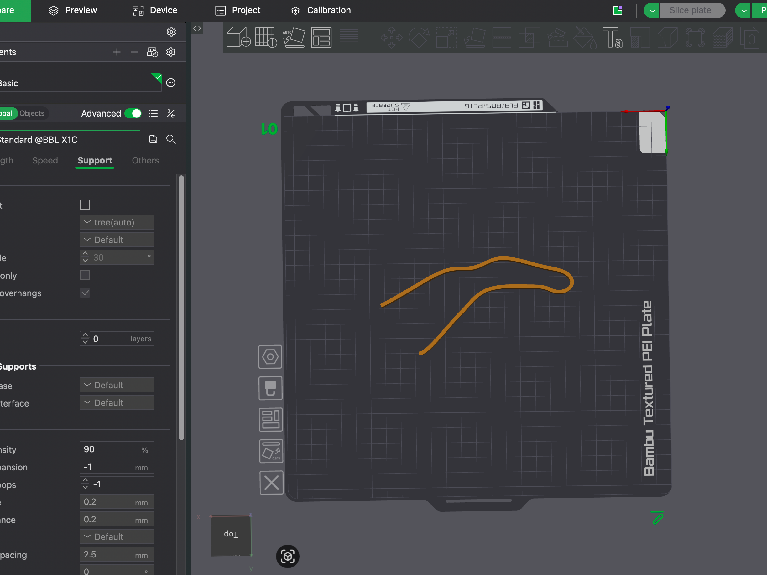Click the search settings magnifier icon
Screen dimensions: 767x575
(171, 139)
